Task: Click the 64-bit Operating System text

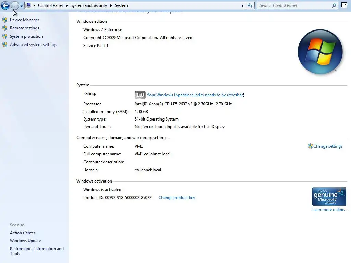Action: click(156, 119)
